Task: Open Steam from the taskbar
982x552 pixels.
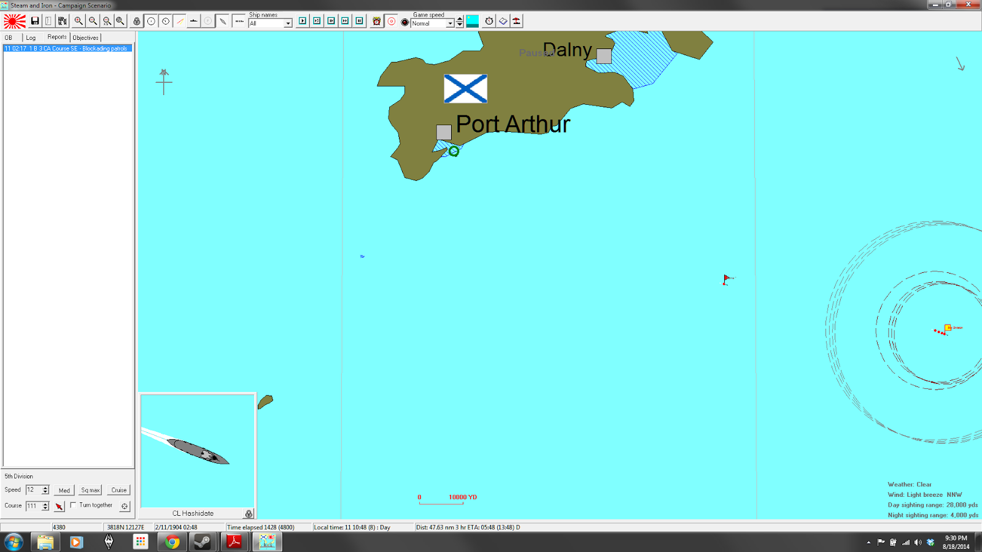Action: pyautogui.click(x=203, y=542)
